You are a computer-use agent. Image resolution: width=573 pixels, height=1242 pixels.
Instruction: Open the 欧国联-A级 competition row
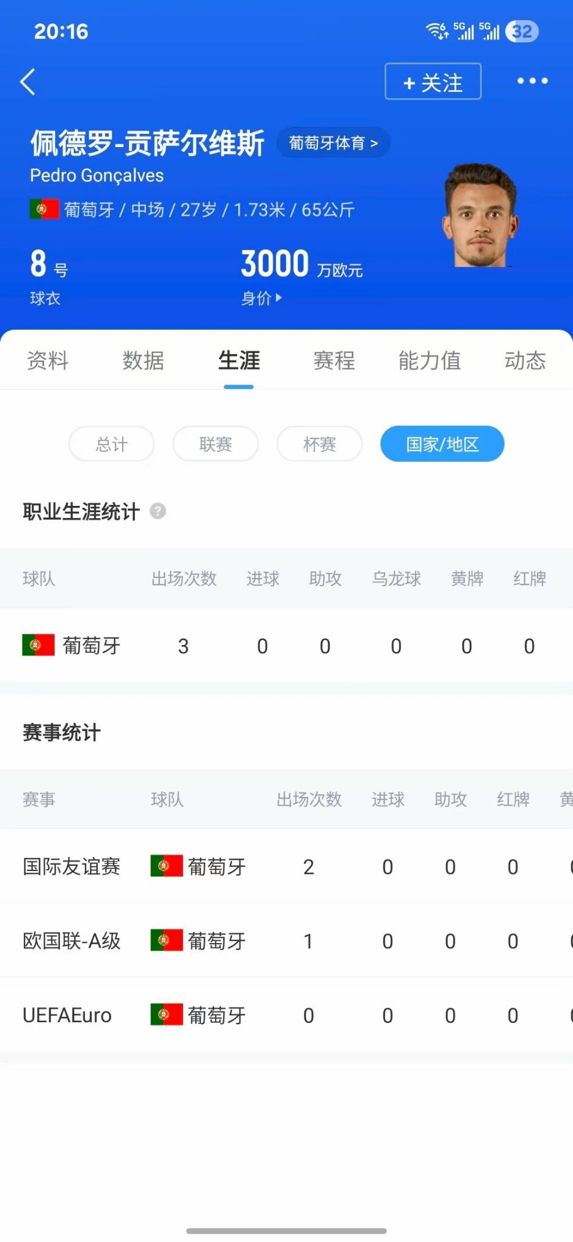(x=286, y=940)
